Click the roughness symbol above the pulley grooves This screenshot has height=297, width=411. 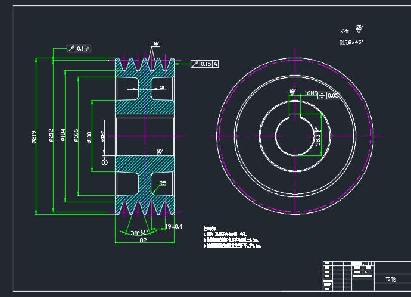[x=156, y=44]
